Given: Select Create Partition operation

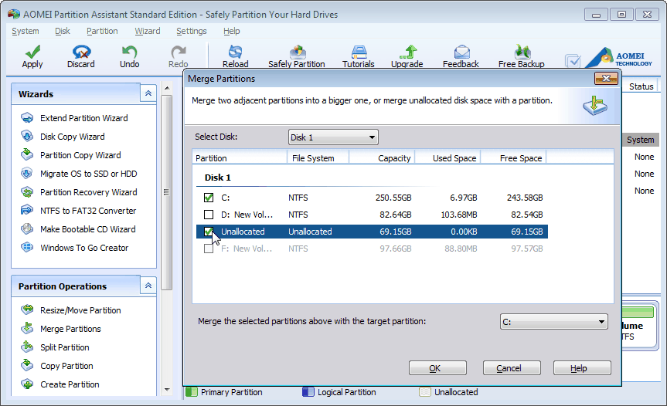Looking at the screenshot, I should pos(70,384).
